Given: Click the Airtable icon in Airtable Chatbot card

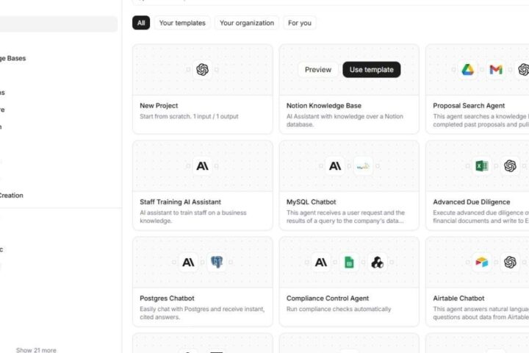Looking at the screenshot, I should pos(482,262).
